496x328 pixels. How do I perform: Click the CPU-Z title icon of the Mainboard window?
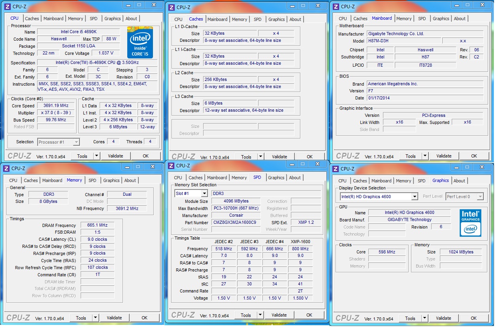[x=336, y=6]
